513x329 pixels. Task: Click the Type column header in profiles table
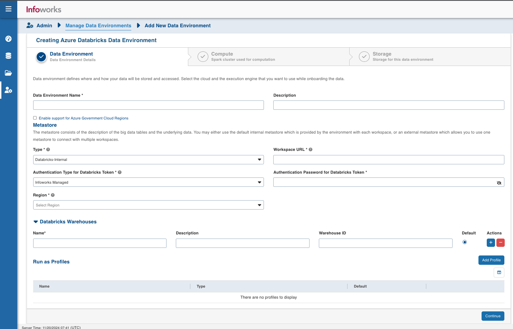coord(201,286)
